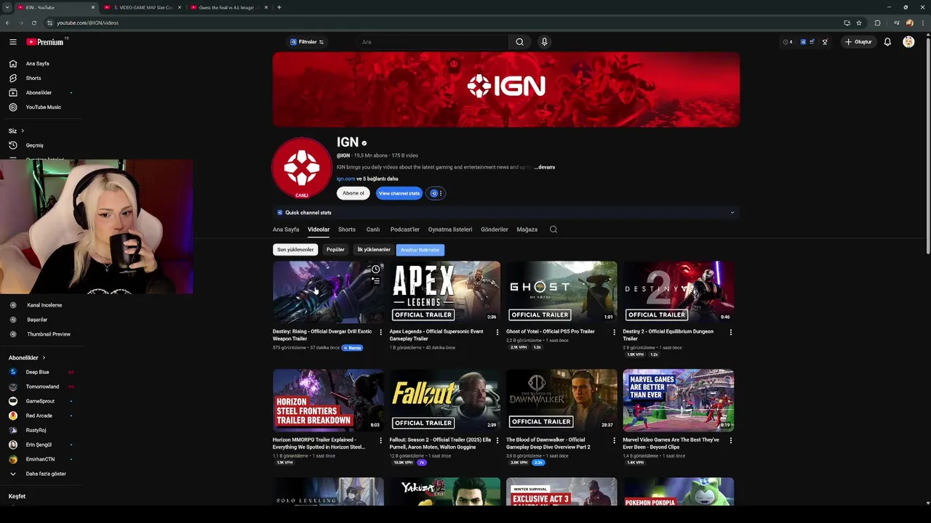
Task: Go back in browser history
Action: tap(7, 23)
